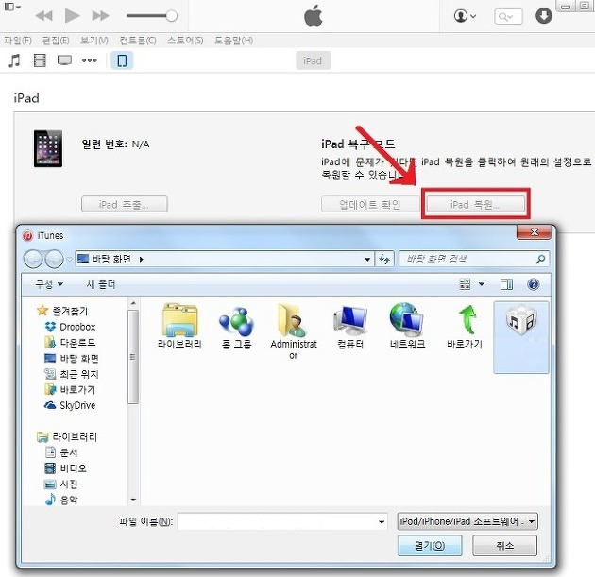595x577 pixels.
Task: Click the rewind playback button
Action: pos(44,16)
